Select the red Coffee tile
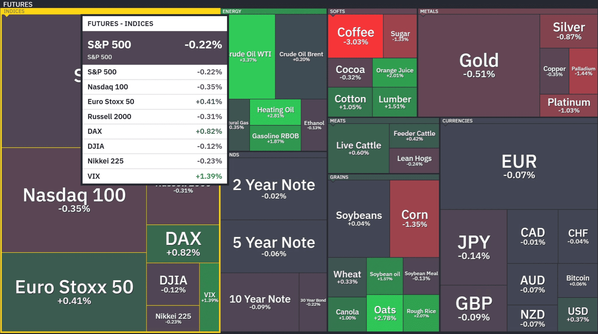This screenshot has width=598, height=334. [355, 36]
